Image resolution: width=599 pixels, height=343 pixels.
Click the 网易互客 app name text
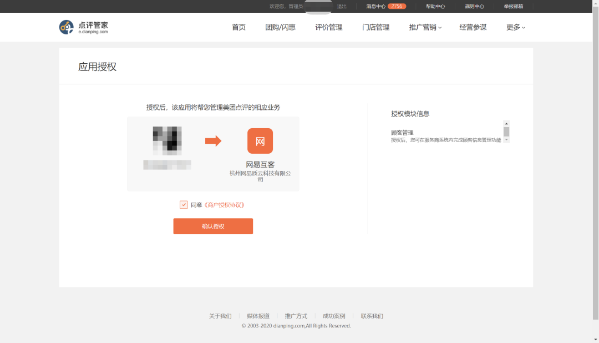pyautogui.click(x=260, y=164)
